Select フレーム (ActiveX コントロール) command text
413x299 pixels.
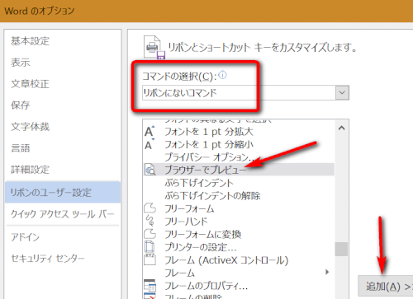(x=226, y=259)
